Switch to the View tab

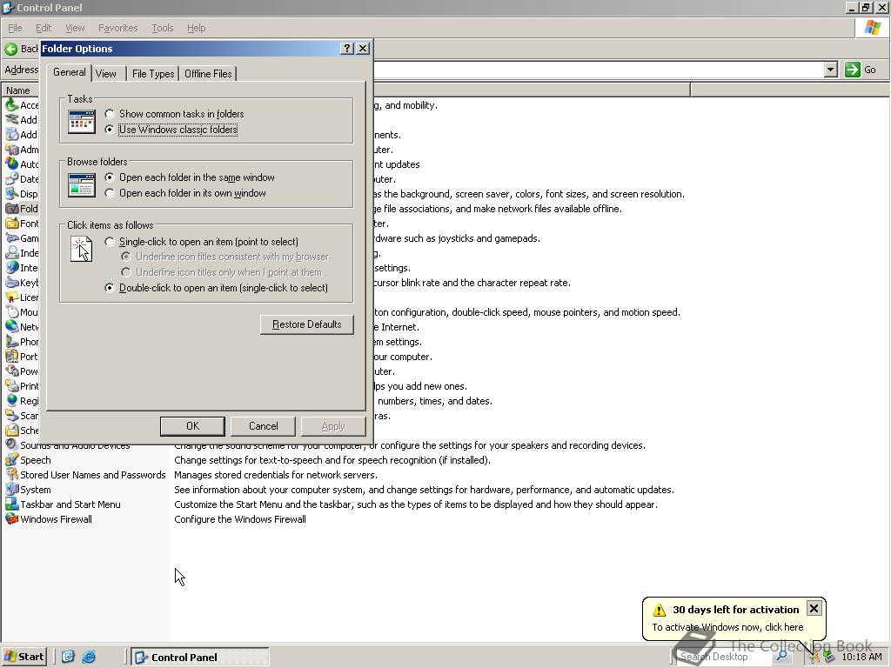coord(106,74)
